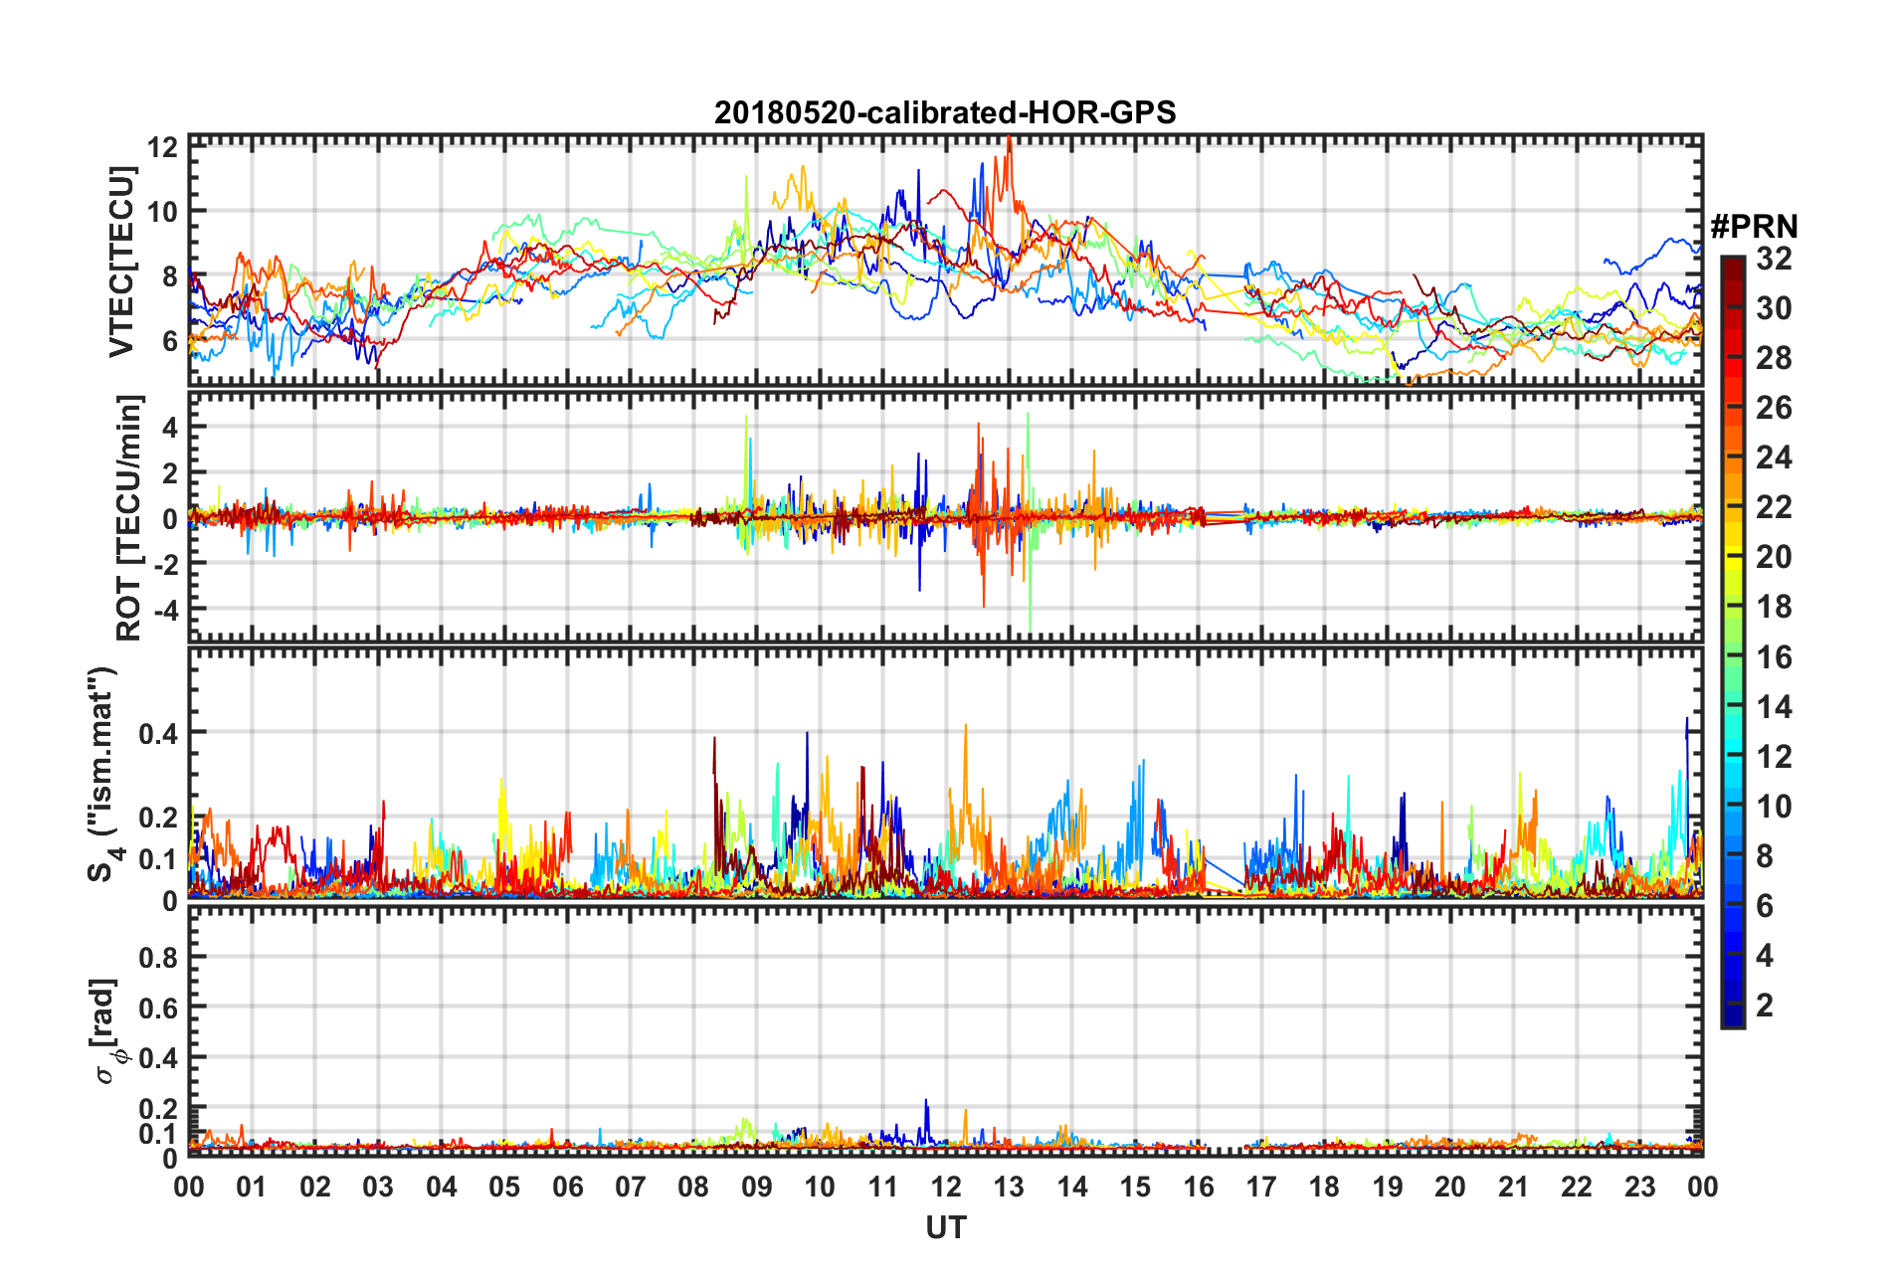Click x-axis tick label 15
The width and height of the screenshot is (1892, 1285).
1135,1187
